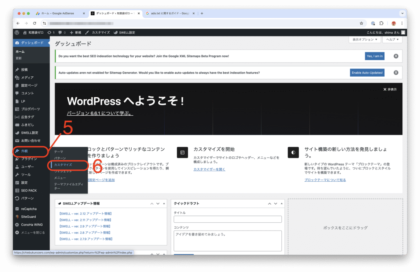420x272 pixels.
Task: Click the customizer block icon in welcome panel
Action: (x=183, y=153)
